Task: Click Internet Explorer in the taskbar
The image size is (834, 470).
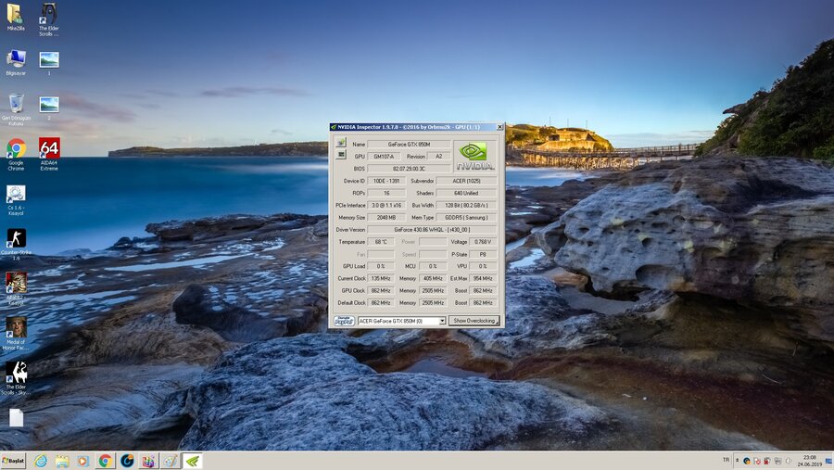Action: 41,461
